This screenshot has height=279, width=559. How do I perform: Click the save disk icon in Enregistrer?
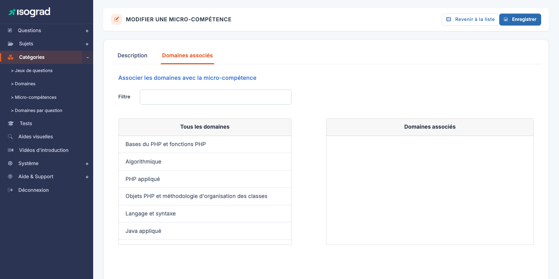click(506, 19)
